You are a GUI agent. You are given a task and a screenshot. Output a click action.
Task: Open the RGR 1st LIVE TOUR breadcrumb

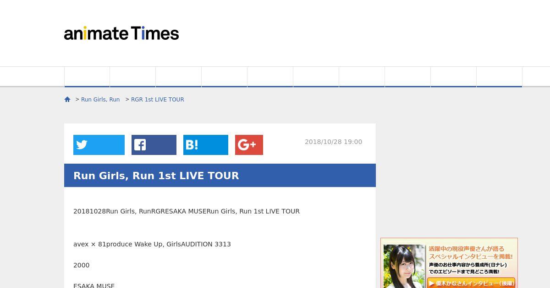(x=158, y=99)
